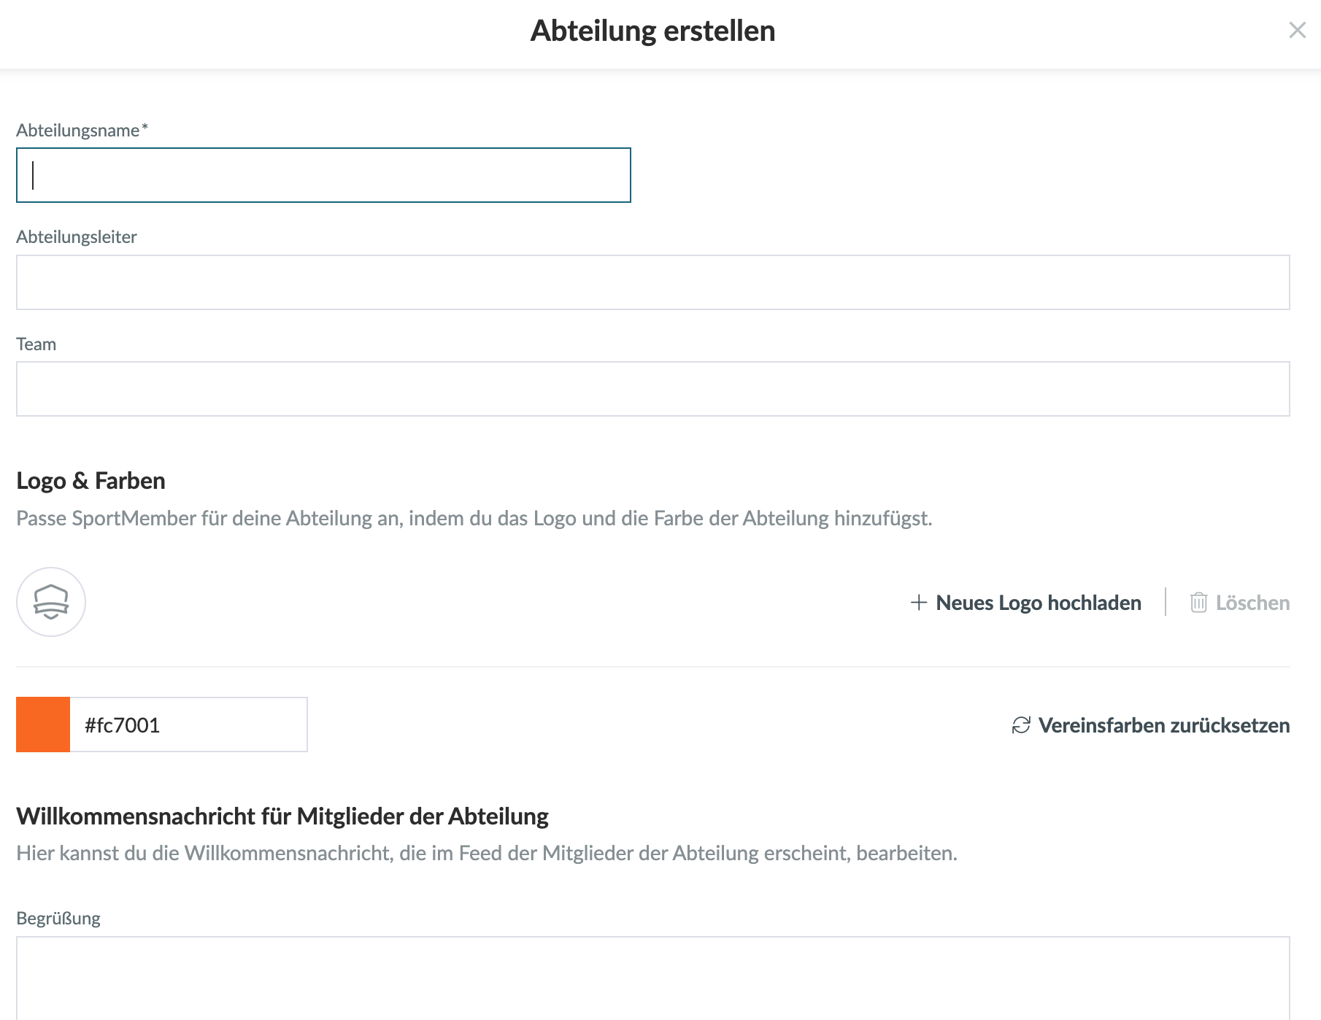Screen dimensions: 1321x1020
Task: Open the Abteilungsleiter selection field
Action: coord(652,282)
